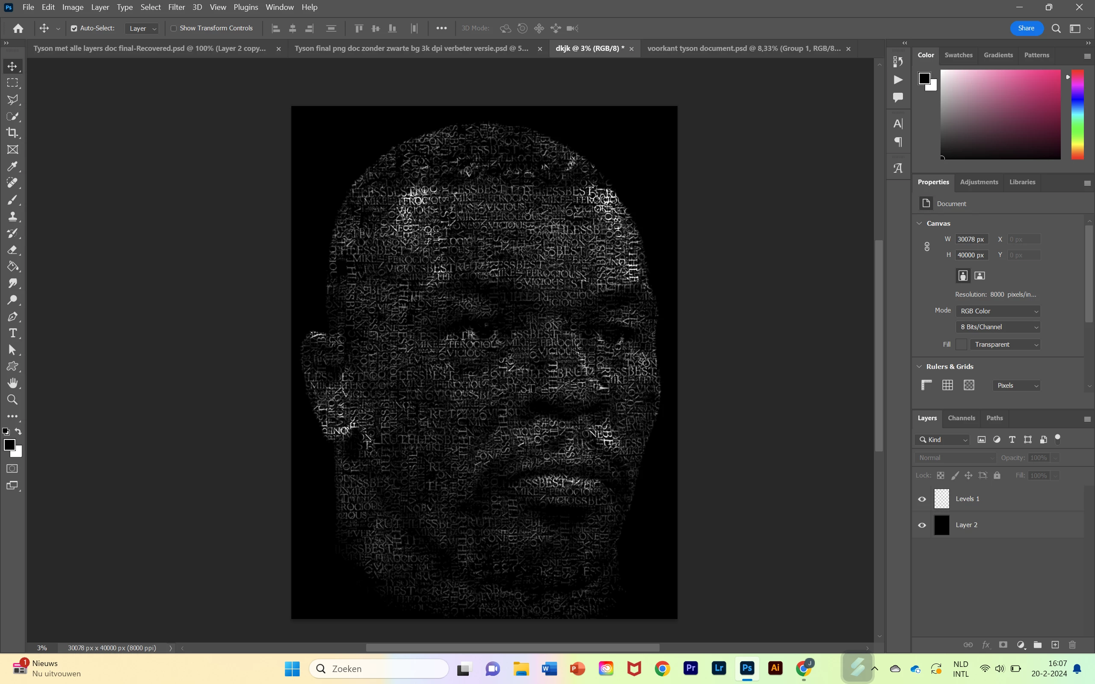
Task: Click the vertical hue spectrum slider
Action: pyautogui.click(x=1077, y=114)
